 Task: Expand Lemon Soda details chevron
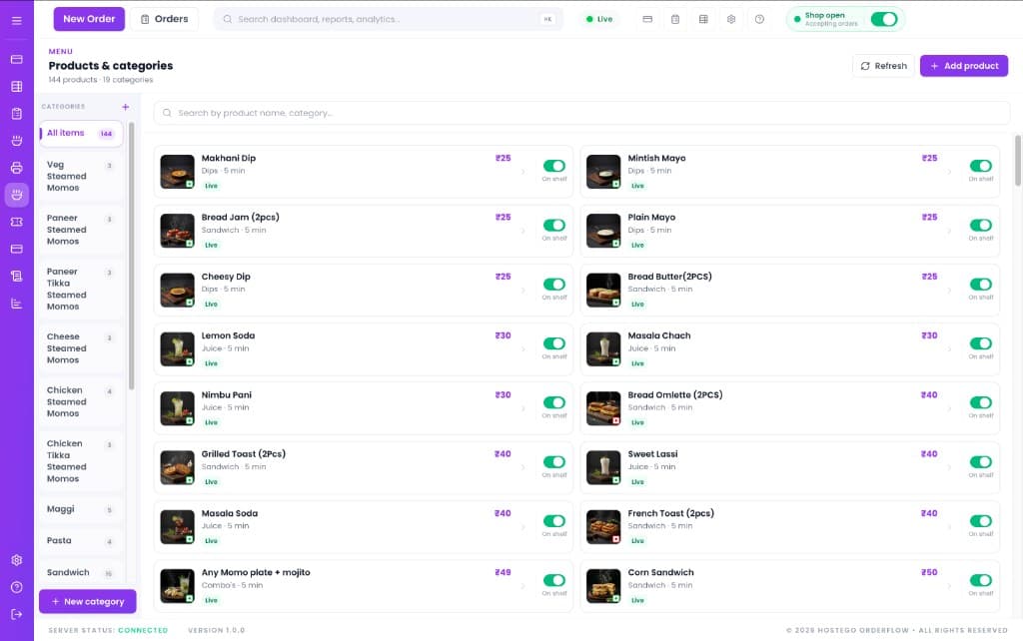(522, 349)
